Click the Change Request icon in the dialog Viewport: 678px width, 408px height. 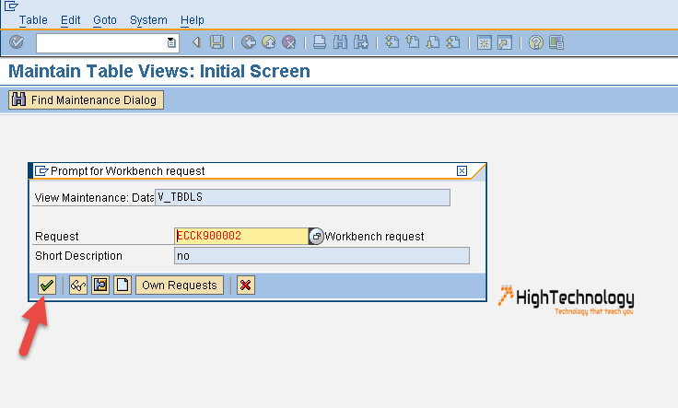click(100, 285)
